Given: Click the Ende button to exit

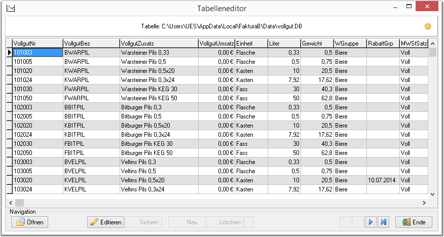Looking at the screenshot, I should pyautogui.click(x=414, y=222).
